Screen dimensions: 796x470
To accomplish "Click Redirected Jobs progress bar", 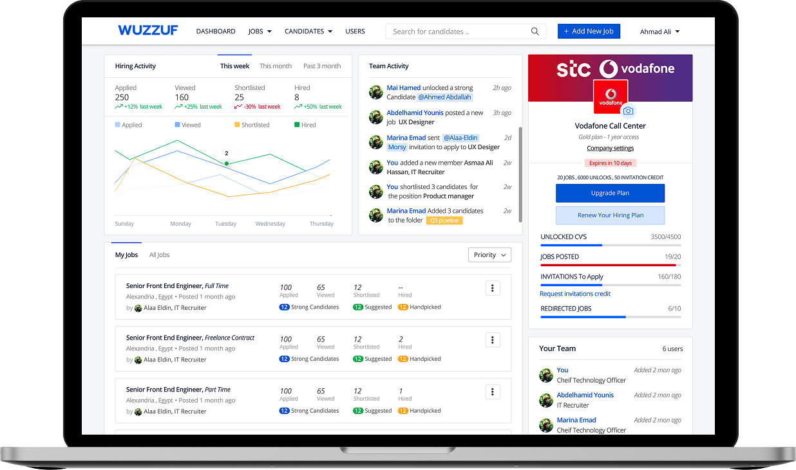I will (611, 317).
